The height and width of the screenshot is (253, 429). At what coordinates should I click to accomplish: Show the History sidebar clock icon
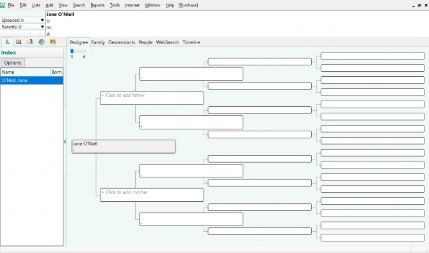pyautogui.click(x=42, y=42)
